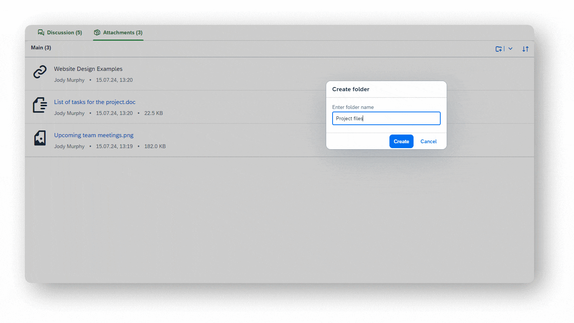Click the chain link icon for Website Design Examples
Image resolution: width=574 pixels, height=323 pixels.
pos(40,72)
